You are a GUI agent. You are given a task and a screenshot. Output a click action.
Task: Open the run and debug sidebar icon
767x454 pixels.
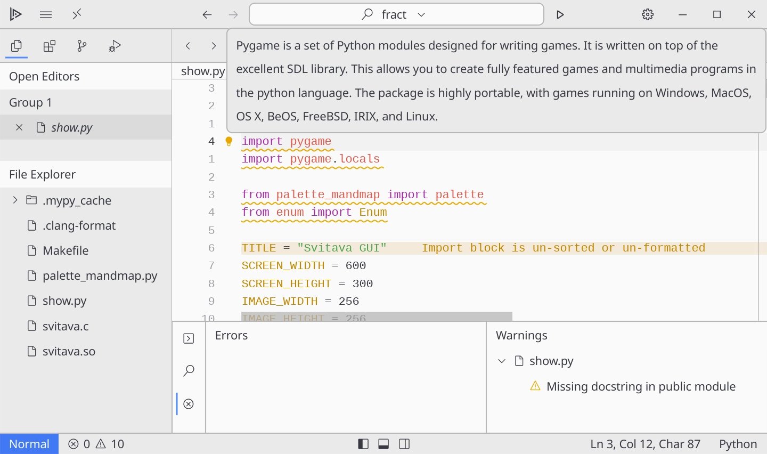click(x=115, y=46)
